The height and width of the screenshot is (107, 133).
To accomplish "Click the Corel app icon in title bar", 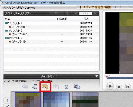I will (x=3, y=3).
